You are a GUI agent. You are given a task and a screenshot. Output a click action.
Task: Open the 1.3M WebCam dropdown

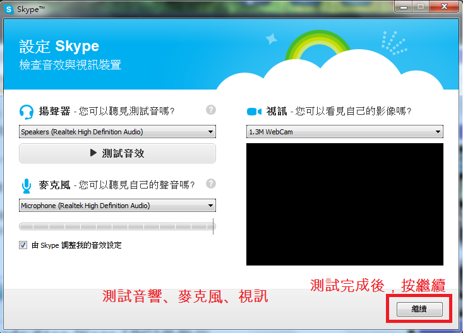345,132
